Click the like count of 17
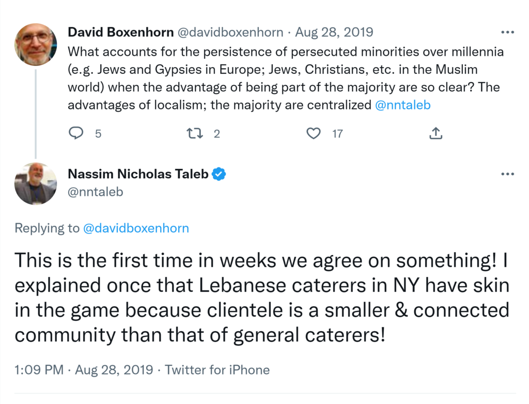 (337, 134)
